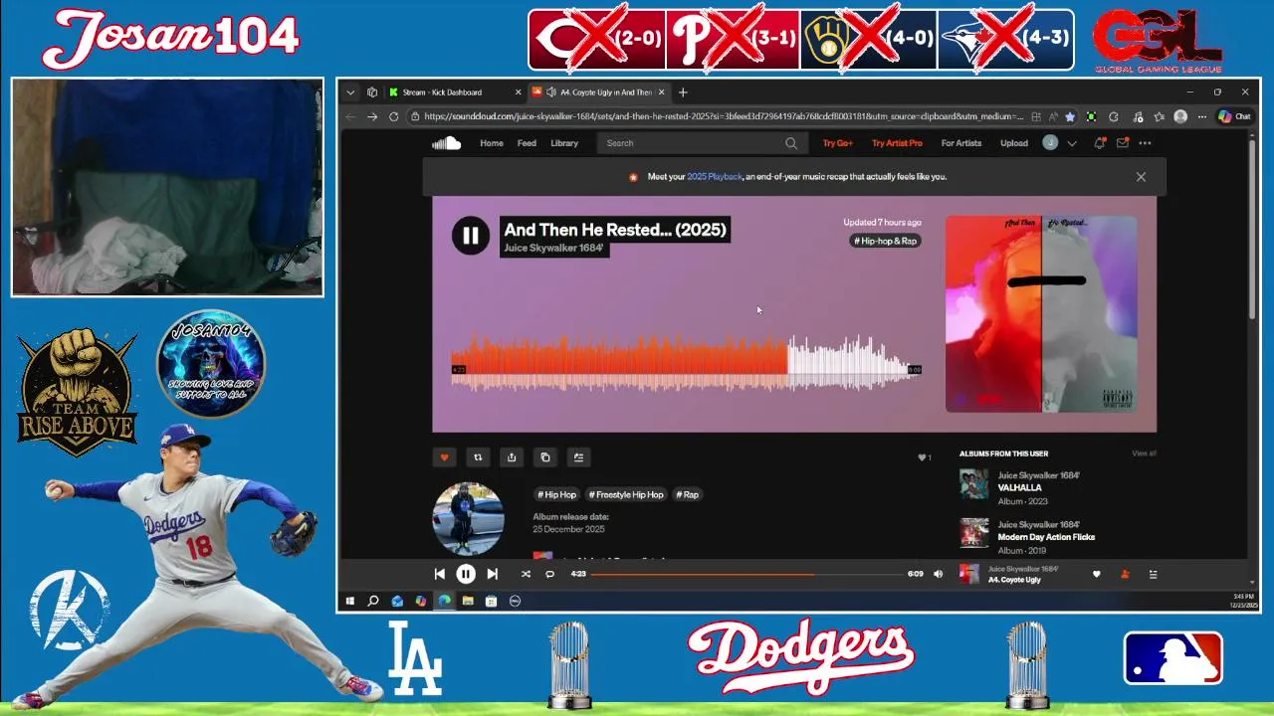Go to the SoundCloud logo home
Viewport: 1274px width, 716px height.
446,143
